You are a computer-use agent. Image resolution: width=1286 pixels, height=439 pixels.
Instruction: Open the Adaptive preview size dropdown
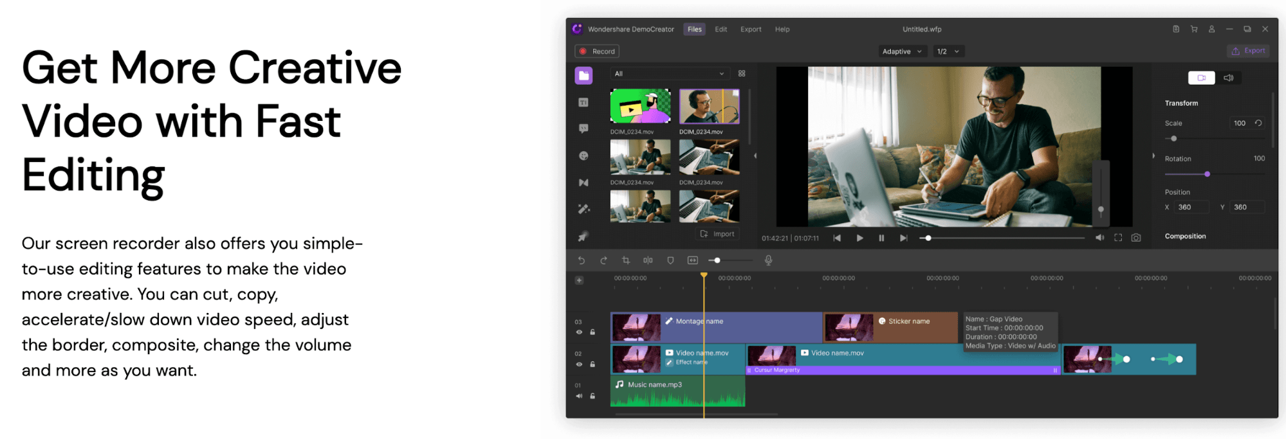[903, 51]
